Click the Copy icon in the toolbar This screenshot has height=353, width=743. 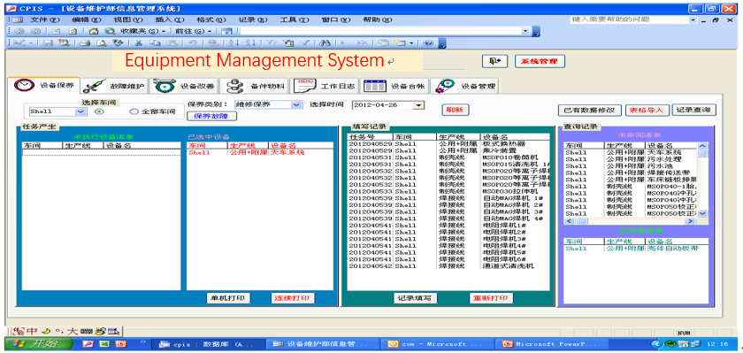point(155,43)
